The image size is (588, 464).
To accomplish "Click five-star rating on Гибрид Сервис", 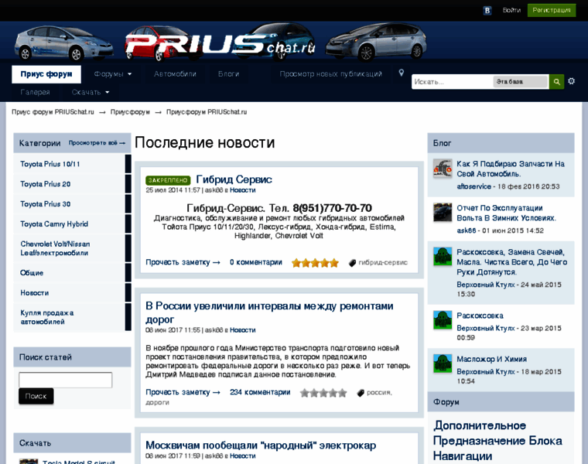I will (x=315, y=263).
